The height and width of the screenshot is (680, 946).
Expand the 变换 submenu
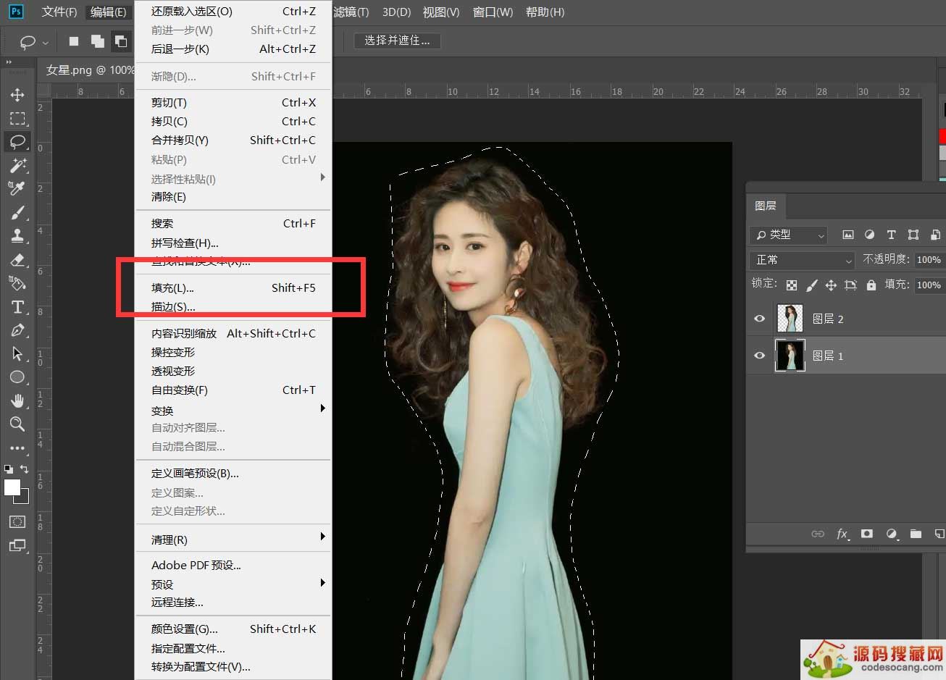[x=233, y=411]
